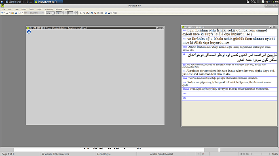This screenshot has width=279, height=156.
Task: Open the back history dropdown arrow
Action: click(4, 13)
